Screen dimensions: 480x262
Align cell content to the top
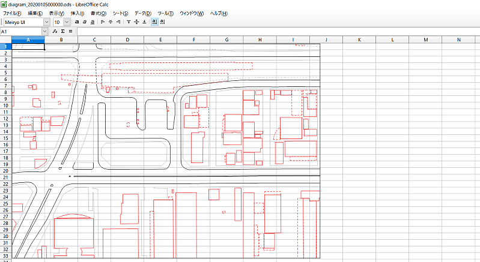tap(129, 22)
